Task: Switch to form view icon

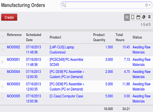Action: (133, 17)
